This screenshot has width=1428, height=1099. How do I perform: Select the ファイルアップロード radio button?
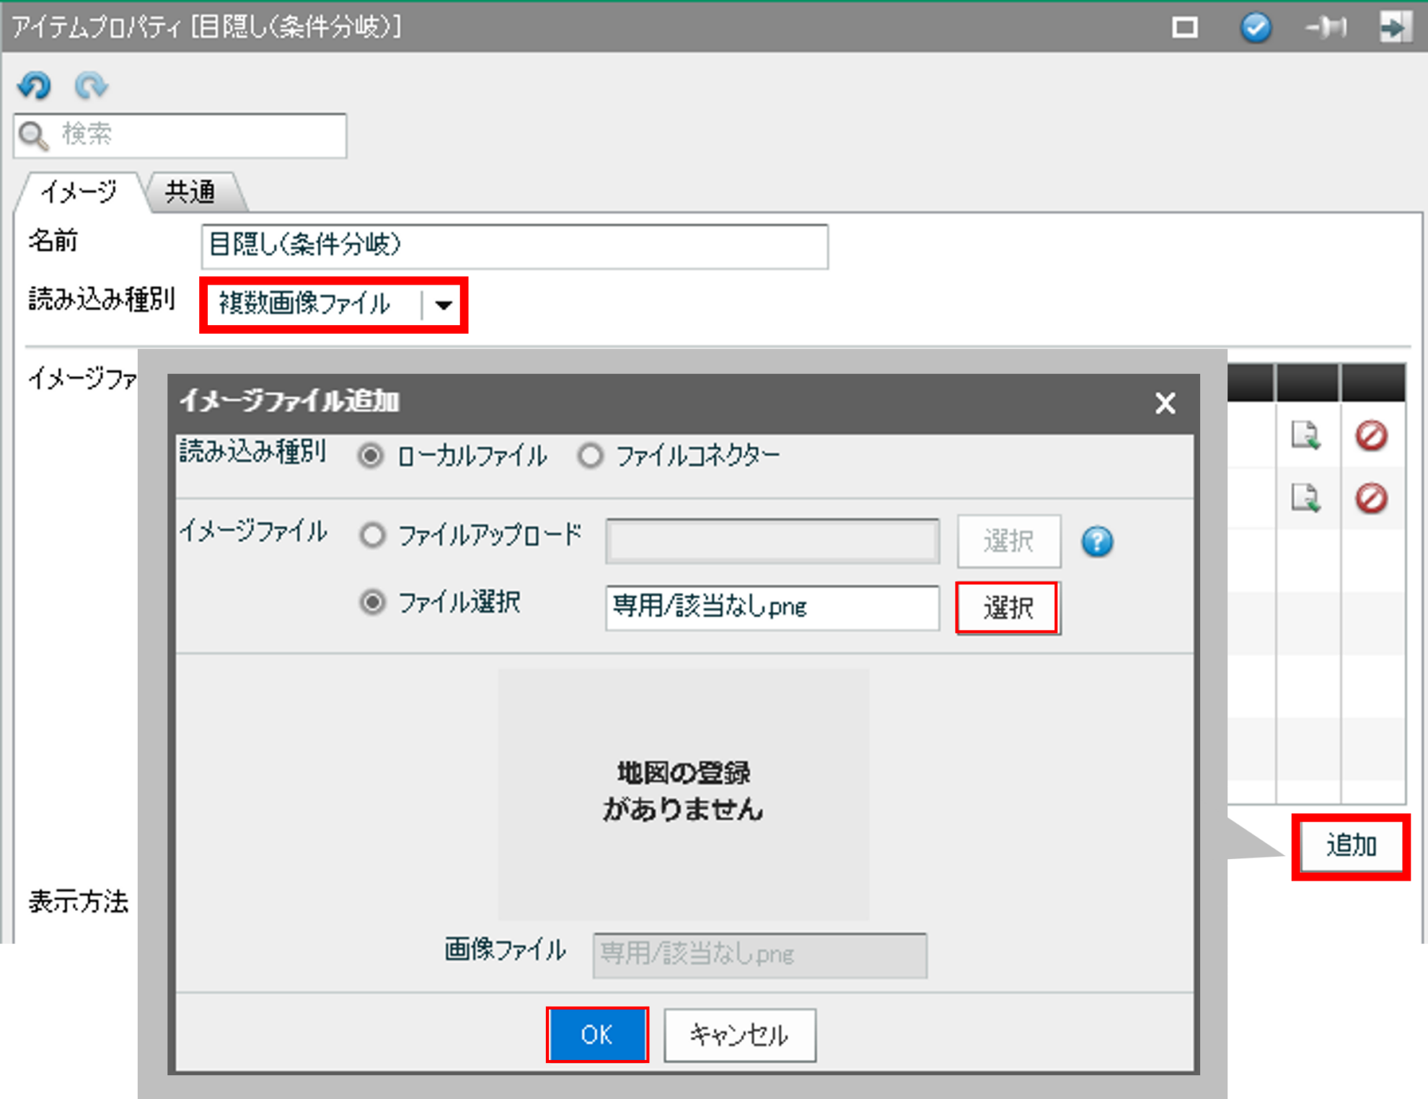(x=373, y=535)
